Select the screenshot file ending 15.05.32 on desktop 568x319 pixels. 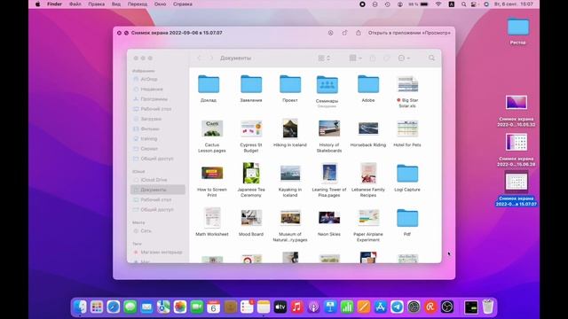[517, 111]
